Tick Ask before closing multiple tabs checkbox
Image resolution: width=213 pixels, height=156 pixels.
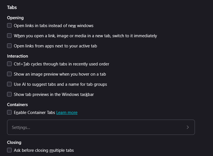pos(9,150)
